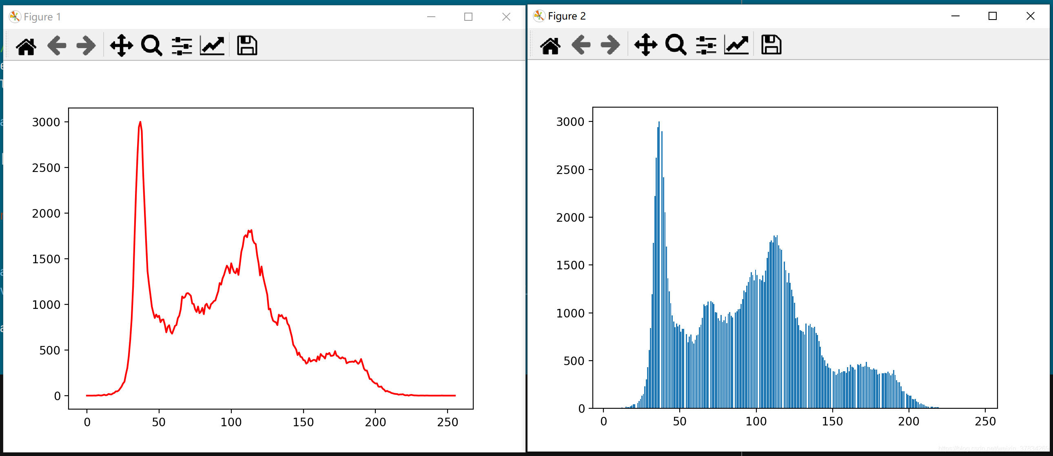Go back to previous view in Figure 1

pos(57,45)
